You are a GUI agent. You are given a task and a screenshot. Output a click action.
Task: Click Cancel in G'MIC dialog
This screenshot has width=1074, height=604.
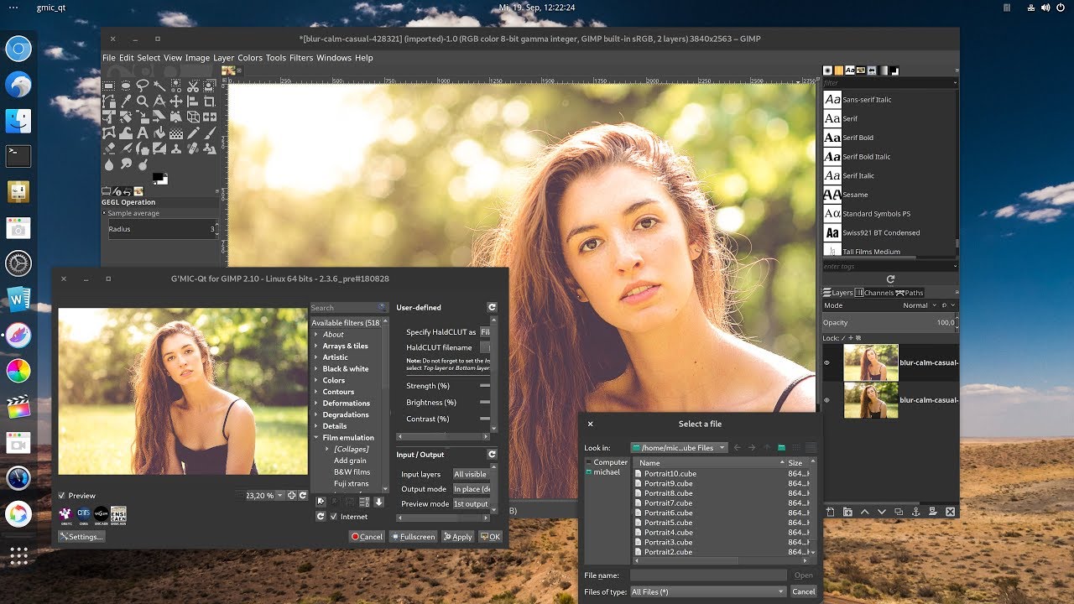click(367, 537)
